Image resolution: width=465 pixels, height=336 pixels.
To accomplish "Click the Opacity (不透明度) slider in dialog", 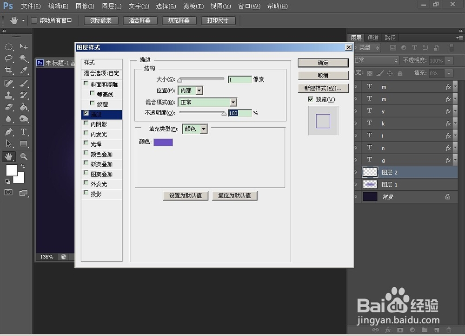I will 203,113.
